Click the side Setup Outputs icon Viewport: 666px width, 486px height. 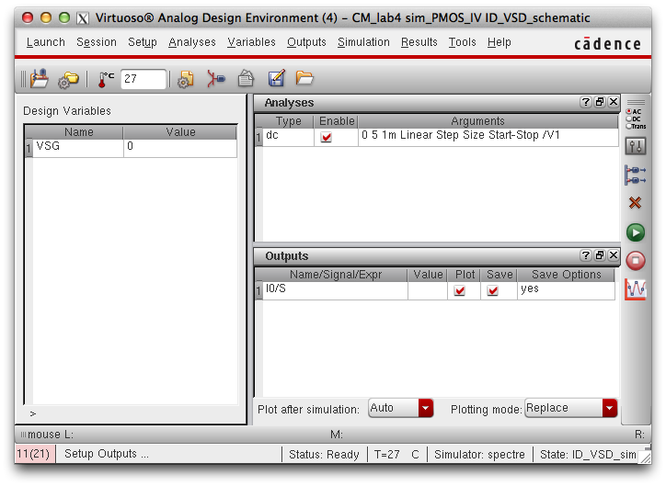[x=636, y=175]
